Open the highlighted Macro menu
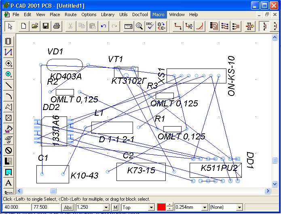The image size is (281, 214). pos(158,15)
